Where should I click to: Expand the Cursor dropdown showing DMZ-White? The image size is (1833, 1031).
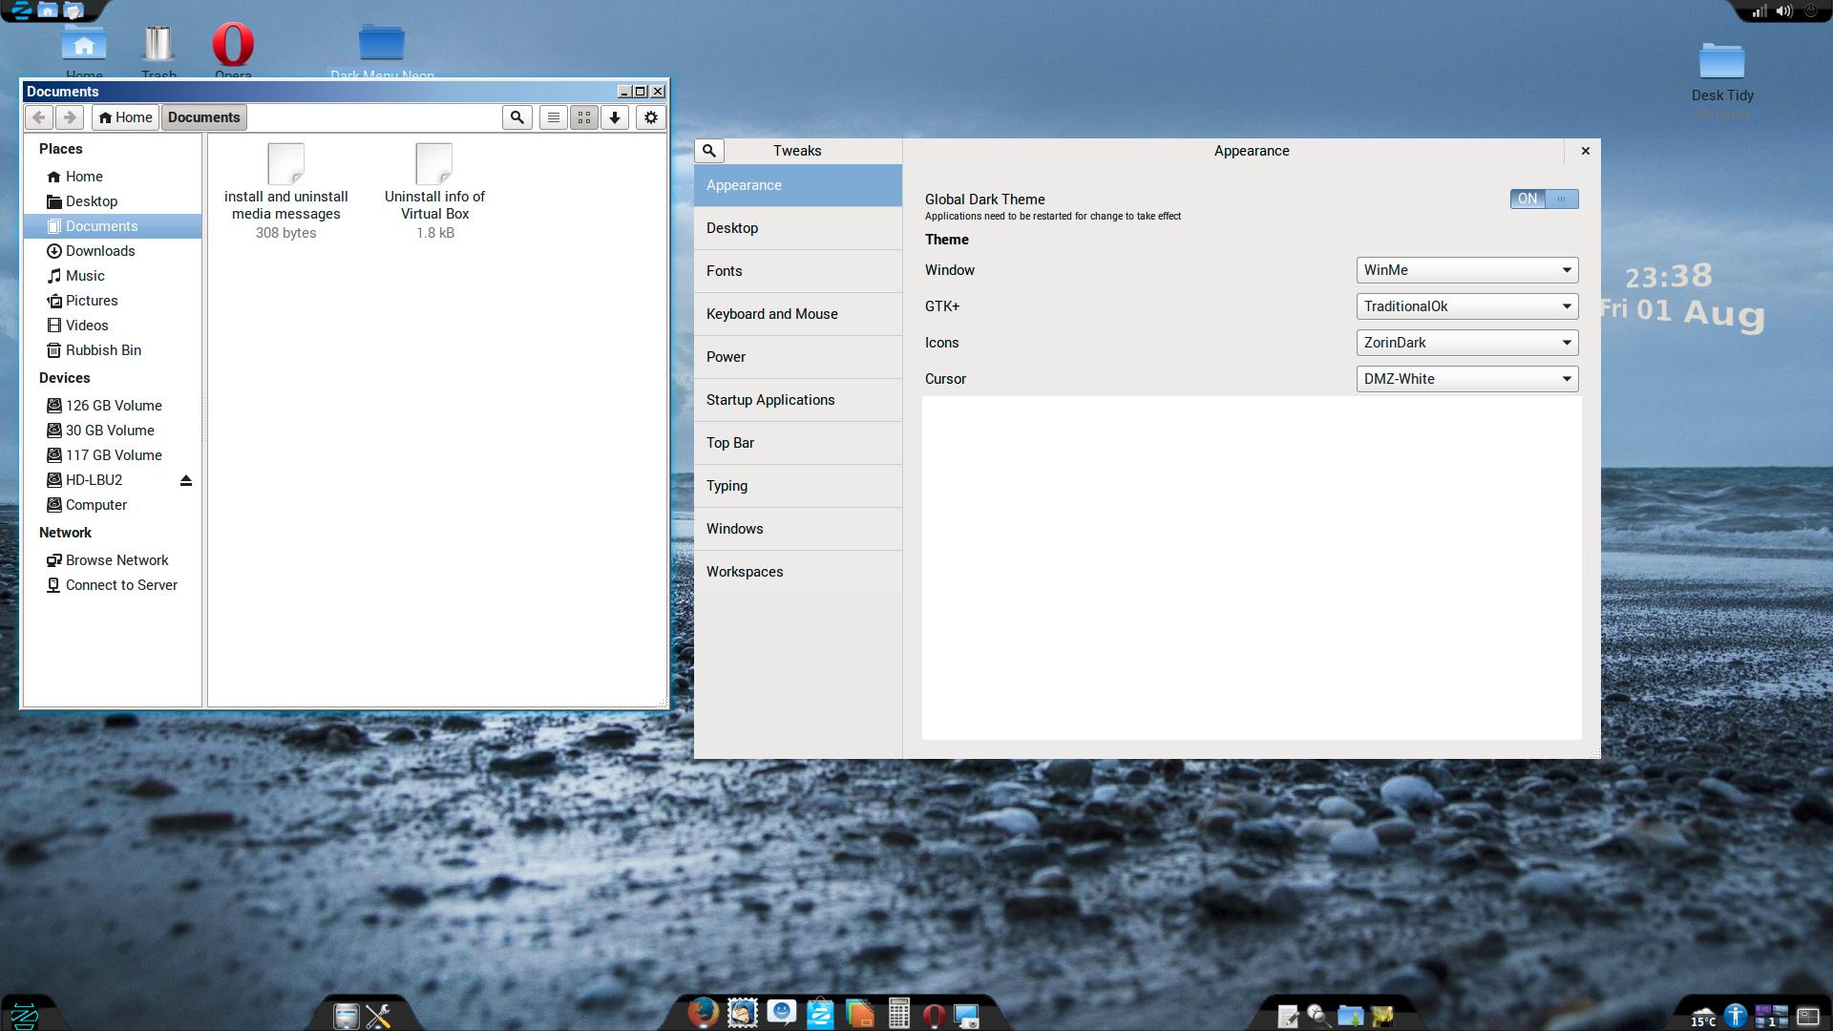1466,379
